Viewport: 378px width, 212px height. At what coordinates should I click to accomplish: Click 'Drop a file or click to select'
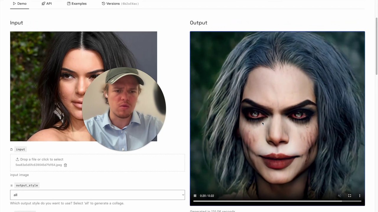coord(42,159)
